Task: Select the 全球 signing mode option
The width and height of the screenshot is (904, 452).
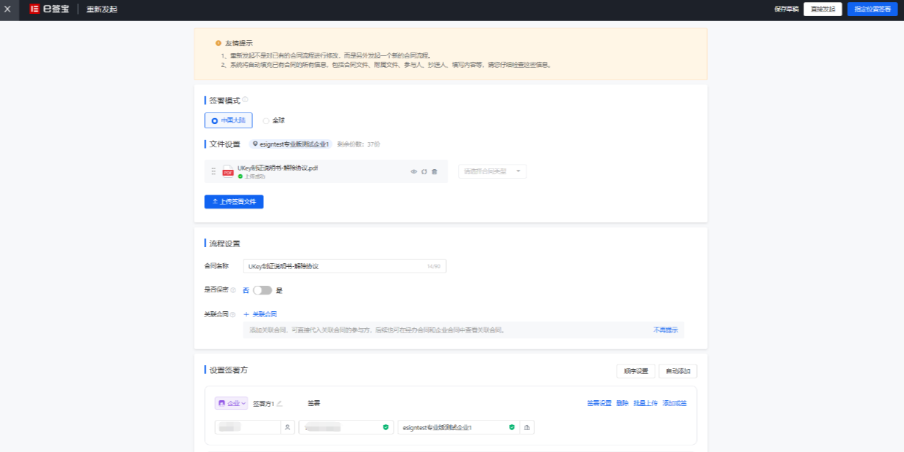Action: 273,120
